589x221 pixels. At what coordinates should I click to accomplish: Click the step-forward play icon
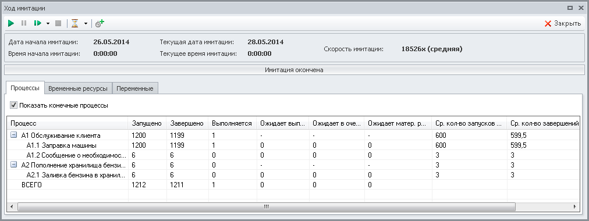(x=37, y=23)
